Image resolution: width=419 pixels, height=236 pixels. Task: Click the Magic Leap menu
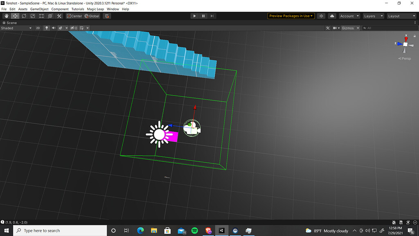[95, 9]
